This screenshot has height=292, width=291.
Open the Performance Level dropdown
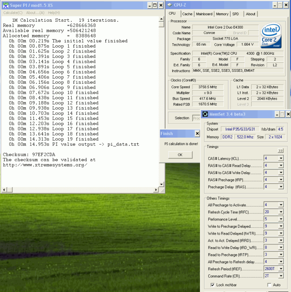coord(281,219)
